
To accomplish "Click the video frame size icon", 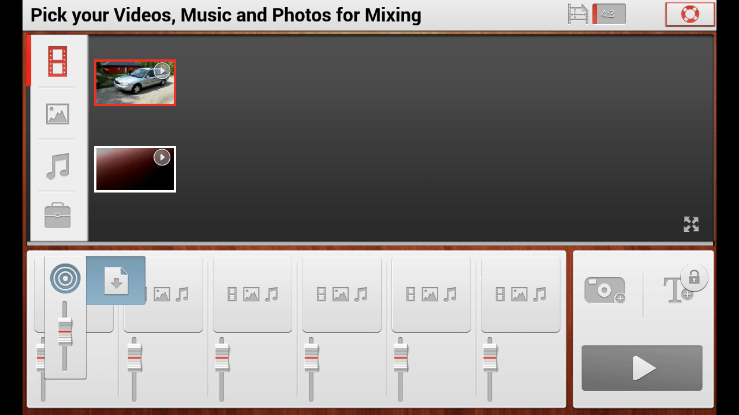I will pos(577,14).
